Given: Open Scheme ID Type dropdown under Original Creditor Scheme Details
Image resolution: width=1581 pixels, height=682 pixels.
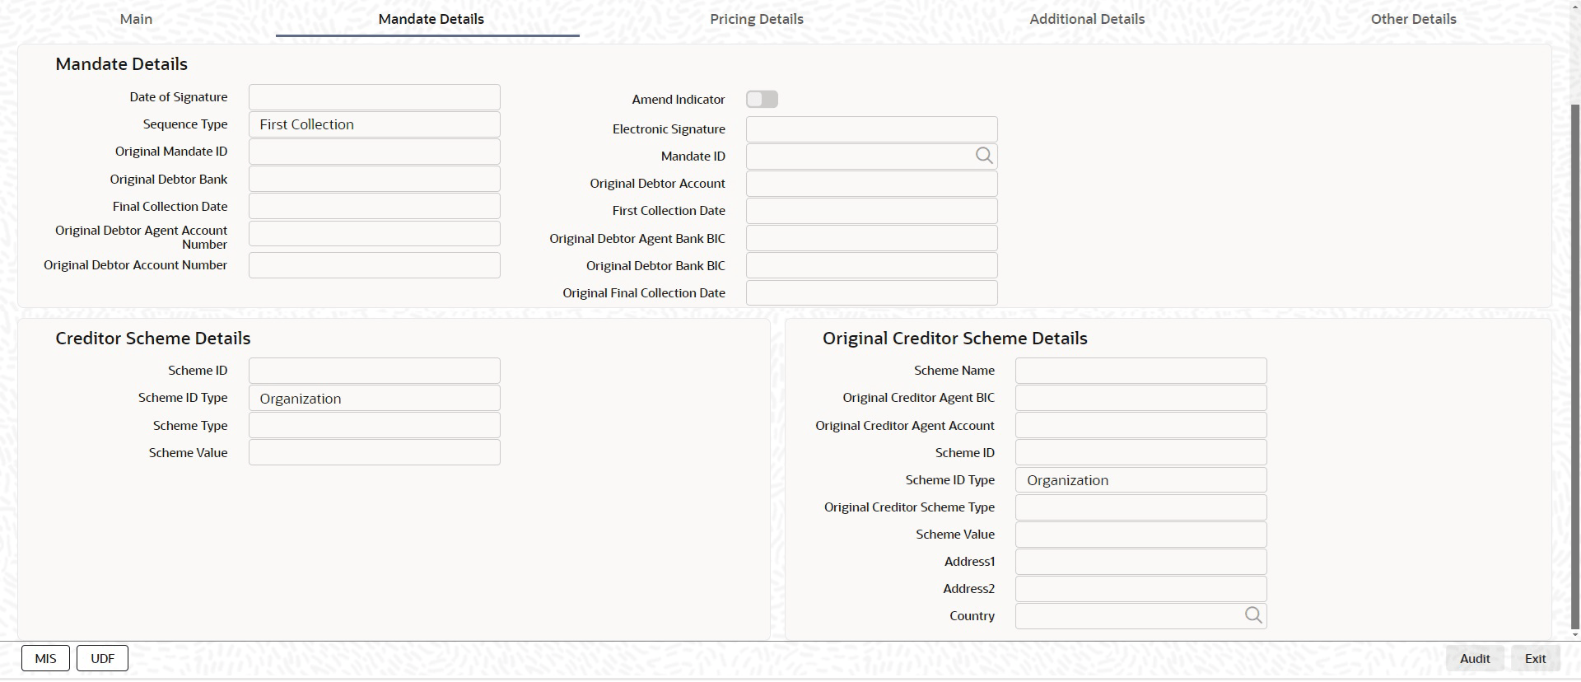Looking at the screenshot, I should [x=1141, y=480].
